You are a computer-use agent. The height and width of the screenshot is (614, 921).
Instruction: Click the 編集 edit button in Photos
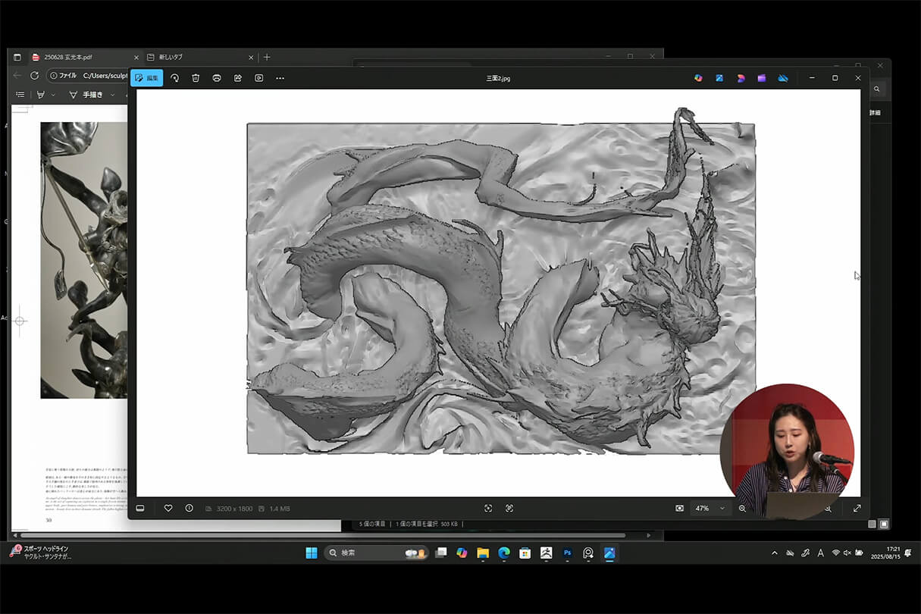[146, 78]
